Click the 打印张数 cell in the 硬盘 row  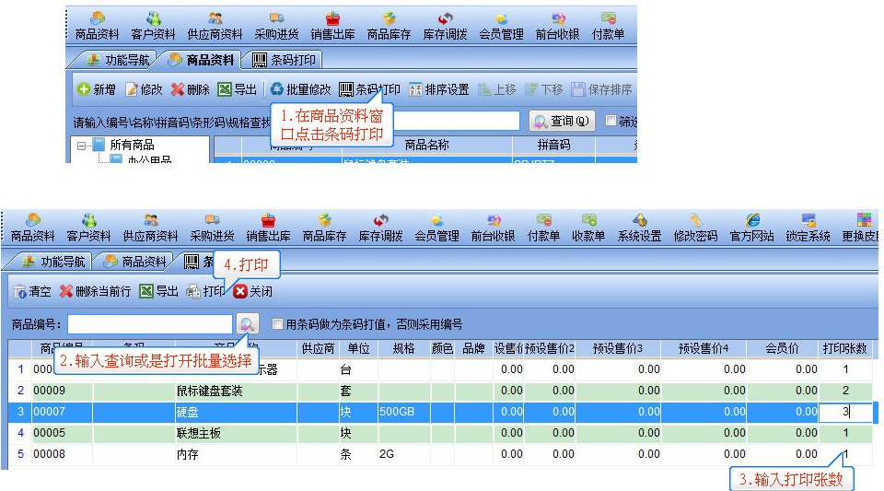click(845, 412)
